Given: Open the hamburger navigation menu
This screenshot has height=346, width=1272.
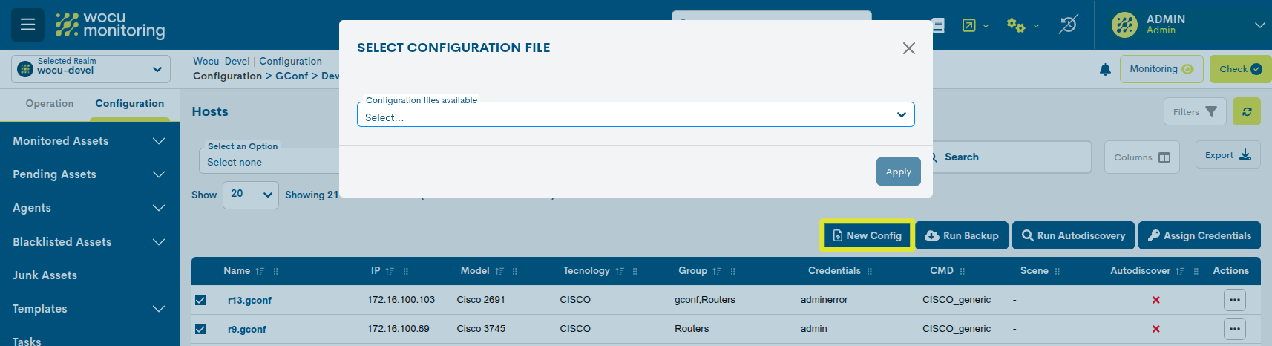Looking at the screenshot, I should coord(27,25).
